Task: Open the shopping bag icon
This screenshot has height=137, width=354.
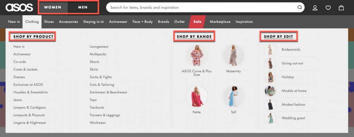Action: pos(341,8)
